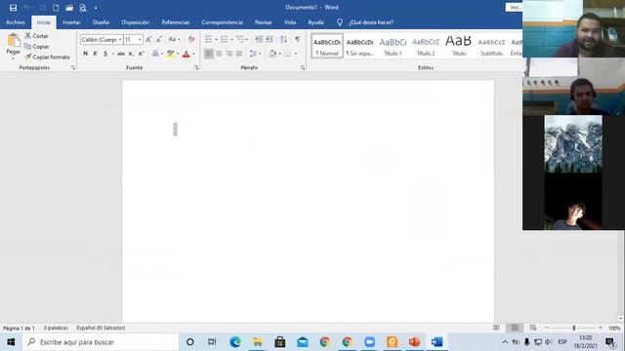The image size is (625, 351).
Task: Open Zoom app from taskbar
Action: tap(369, 342)
